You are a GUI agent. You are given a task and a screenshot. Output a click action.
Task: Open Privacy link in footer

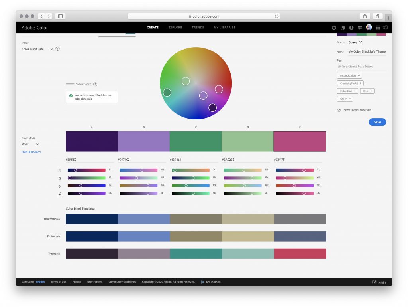tap(77, 282)
